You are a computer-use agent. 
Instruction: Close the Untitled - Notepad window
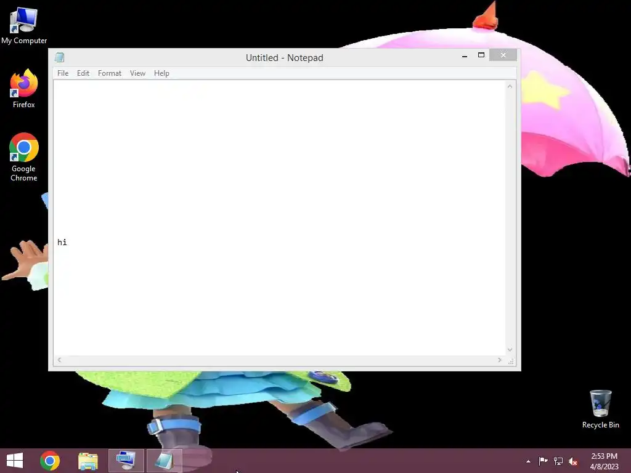click(503, 55)
